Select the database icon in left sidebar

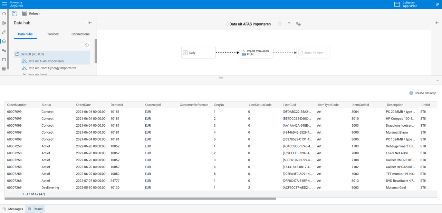[x=4, y=41]
